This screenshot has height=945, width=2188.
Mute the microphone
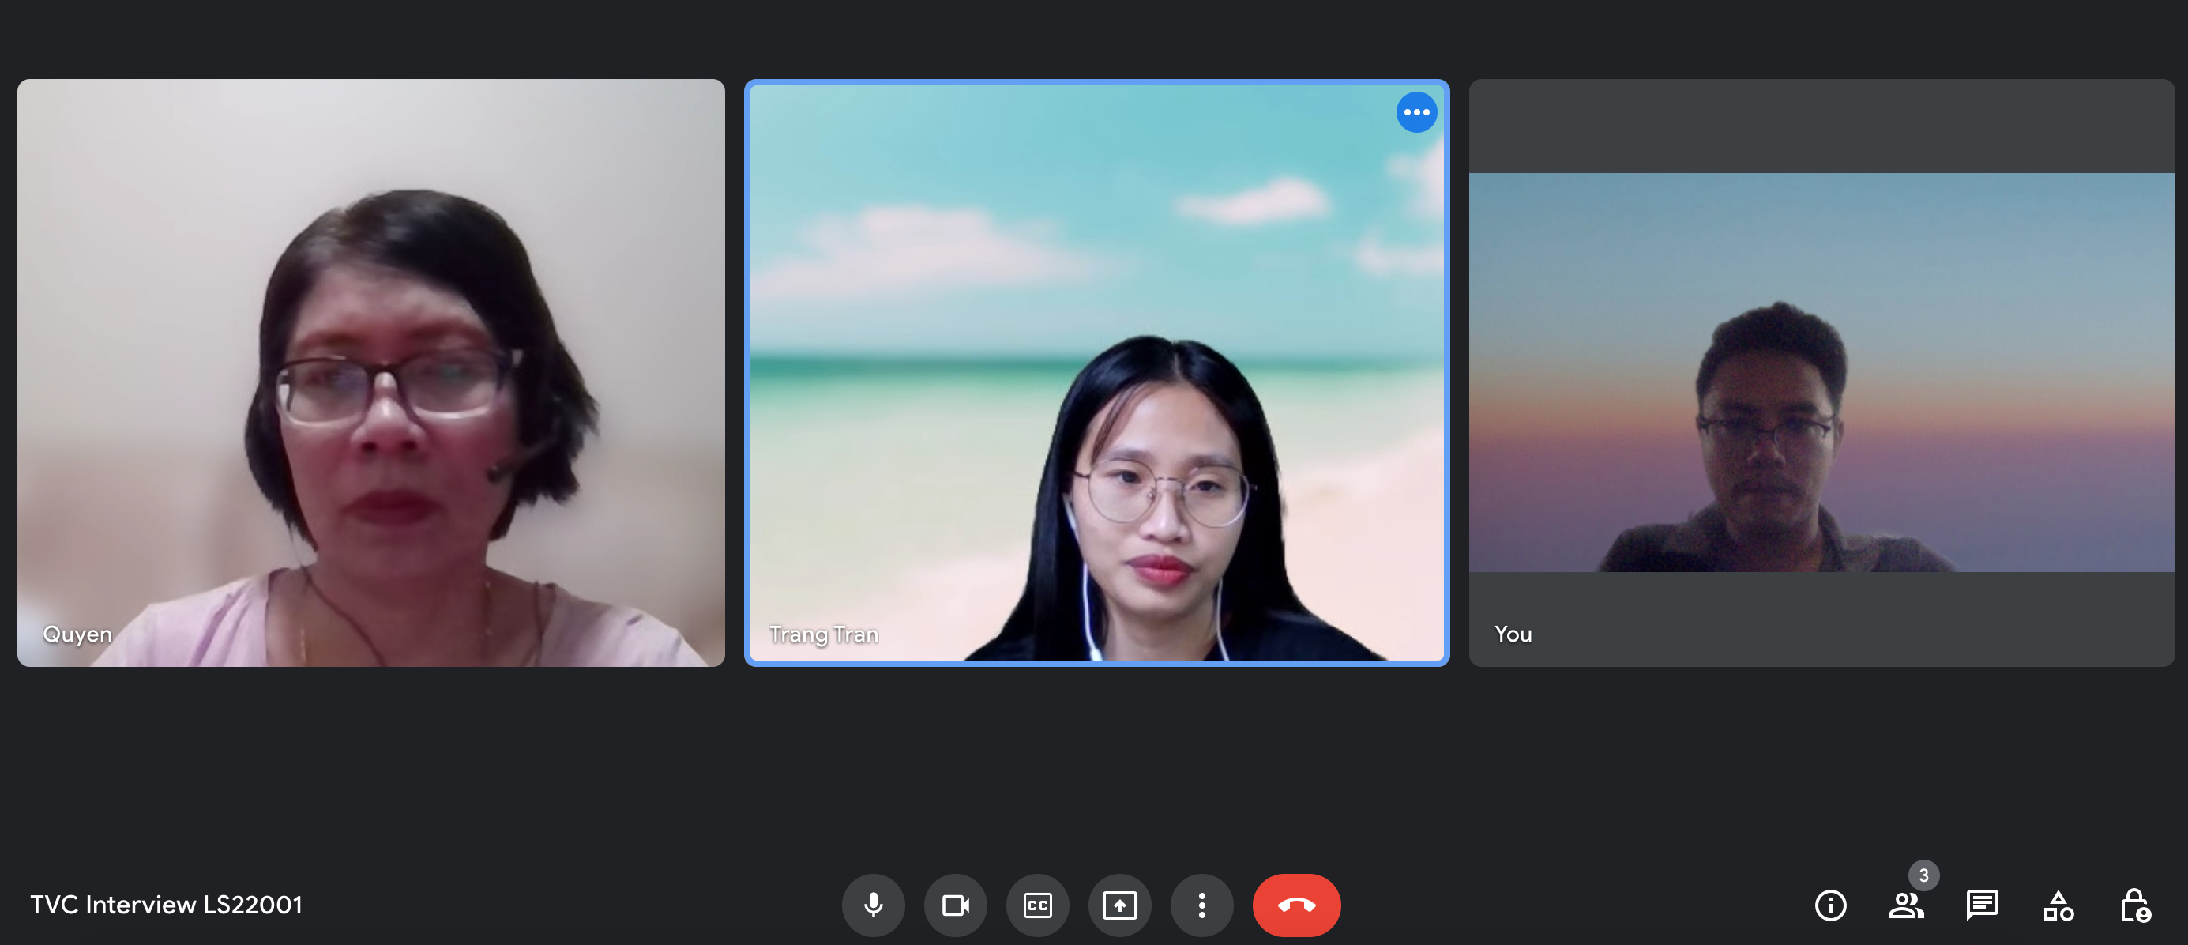[x=872, y=905]
